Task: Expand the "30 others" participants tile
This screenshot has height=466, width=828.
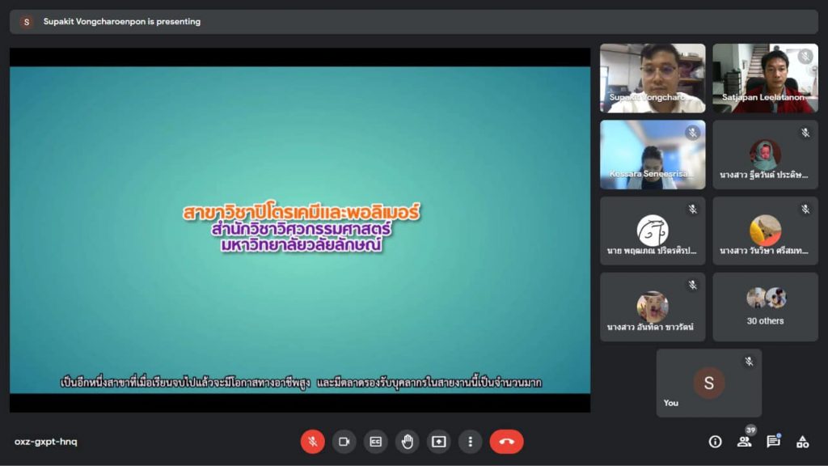Action: pos(765,307)
